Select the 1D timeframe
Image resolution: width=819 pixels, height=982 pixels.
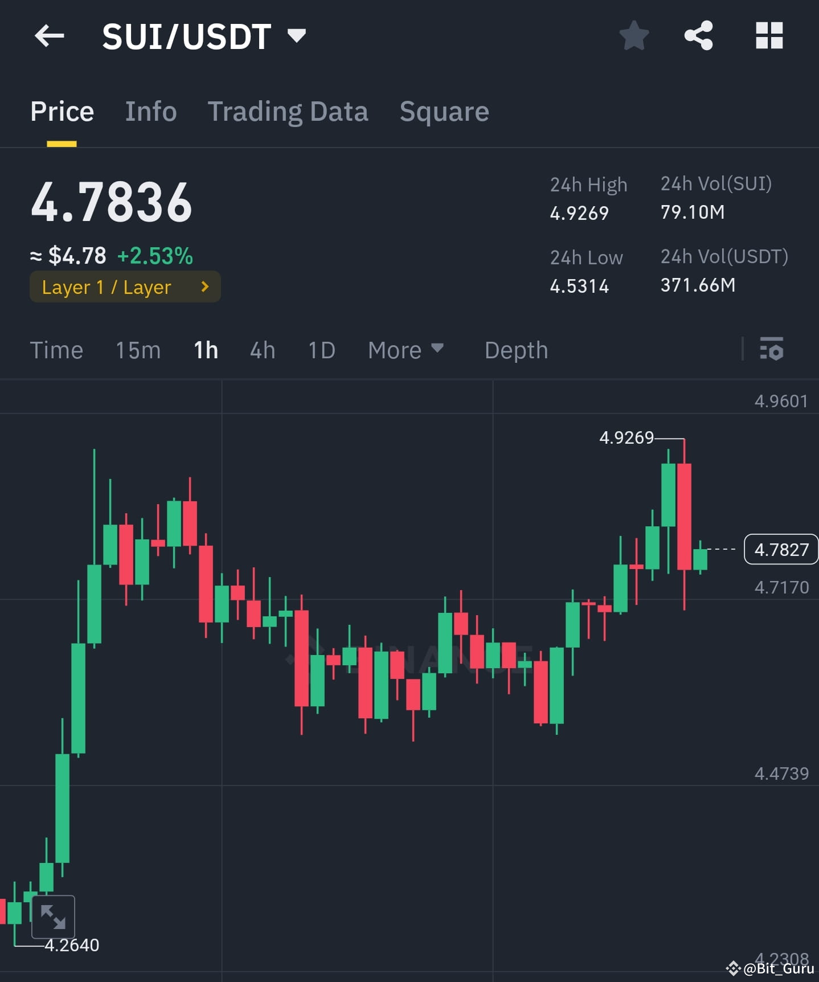pos(321,350)
